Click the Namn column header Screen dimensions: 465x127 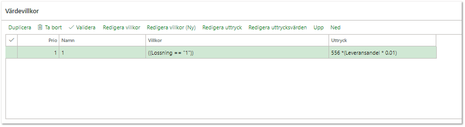(102, 40)
